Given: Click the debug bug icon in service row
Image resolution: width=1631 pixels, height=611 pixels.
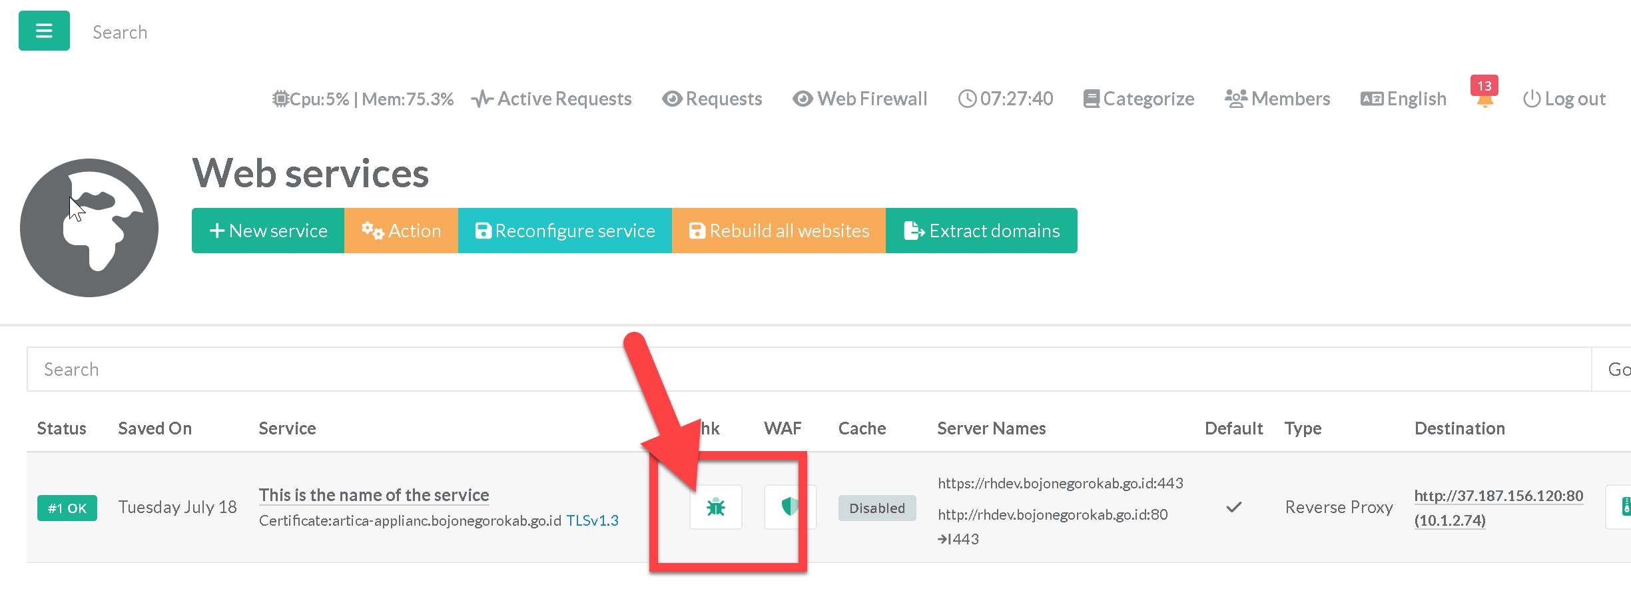Looking at the screenshot, I should pos(715,507).
